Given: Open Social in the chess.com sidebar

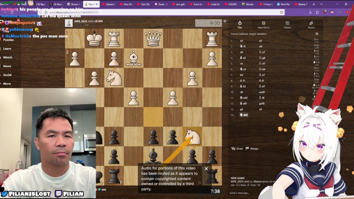Looking at the screenshot, I should click(7, 75).
